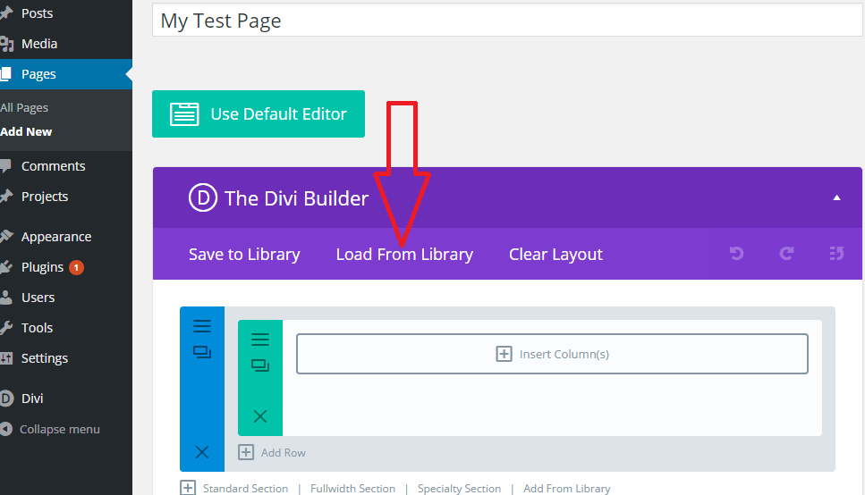
Task: Delete the blue section with X
Action: coord(202,452)
